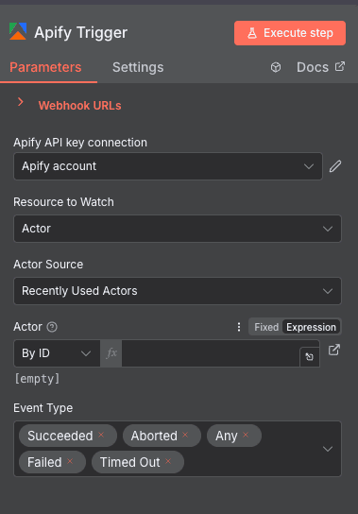Focus the Actor expression input field

(x=211, y=353)
